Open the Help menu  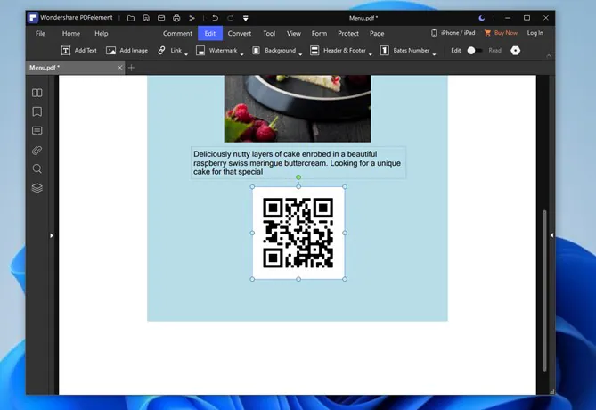tap(101, 34)
